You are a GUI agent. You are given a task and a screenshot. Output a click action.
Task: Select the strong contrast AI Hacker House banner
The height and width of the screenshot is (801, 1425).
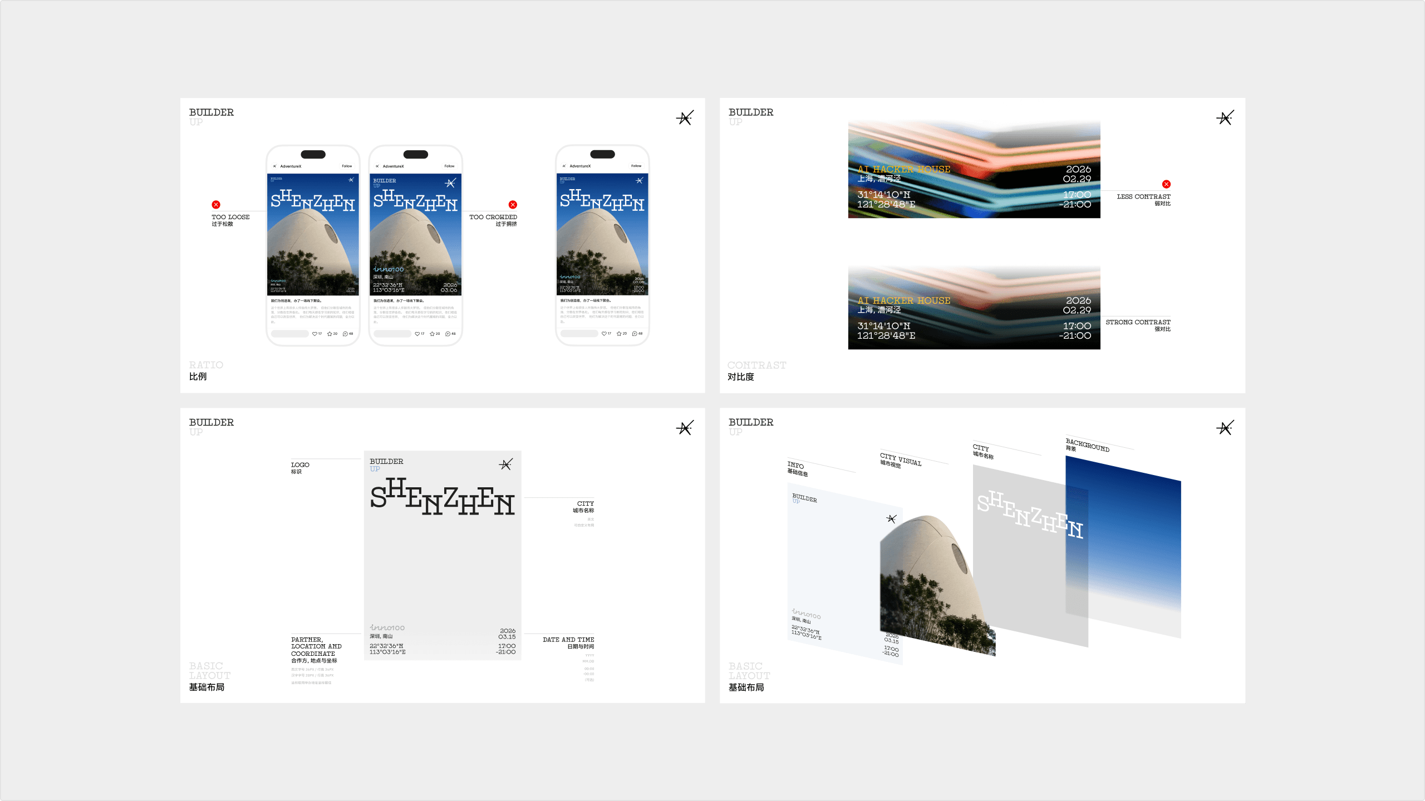[x=974, y=308]
